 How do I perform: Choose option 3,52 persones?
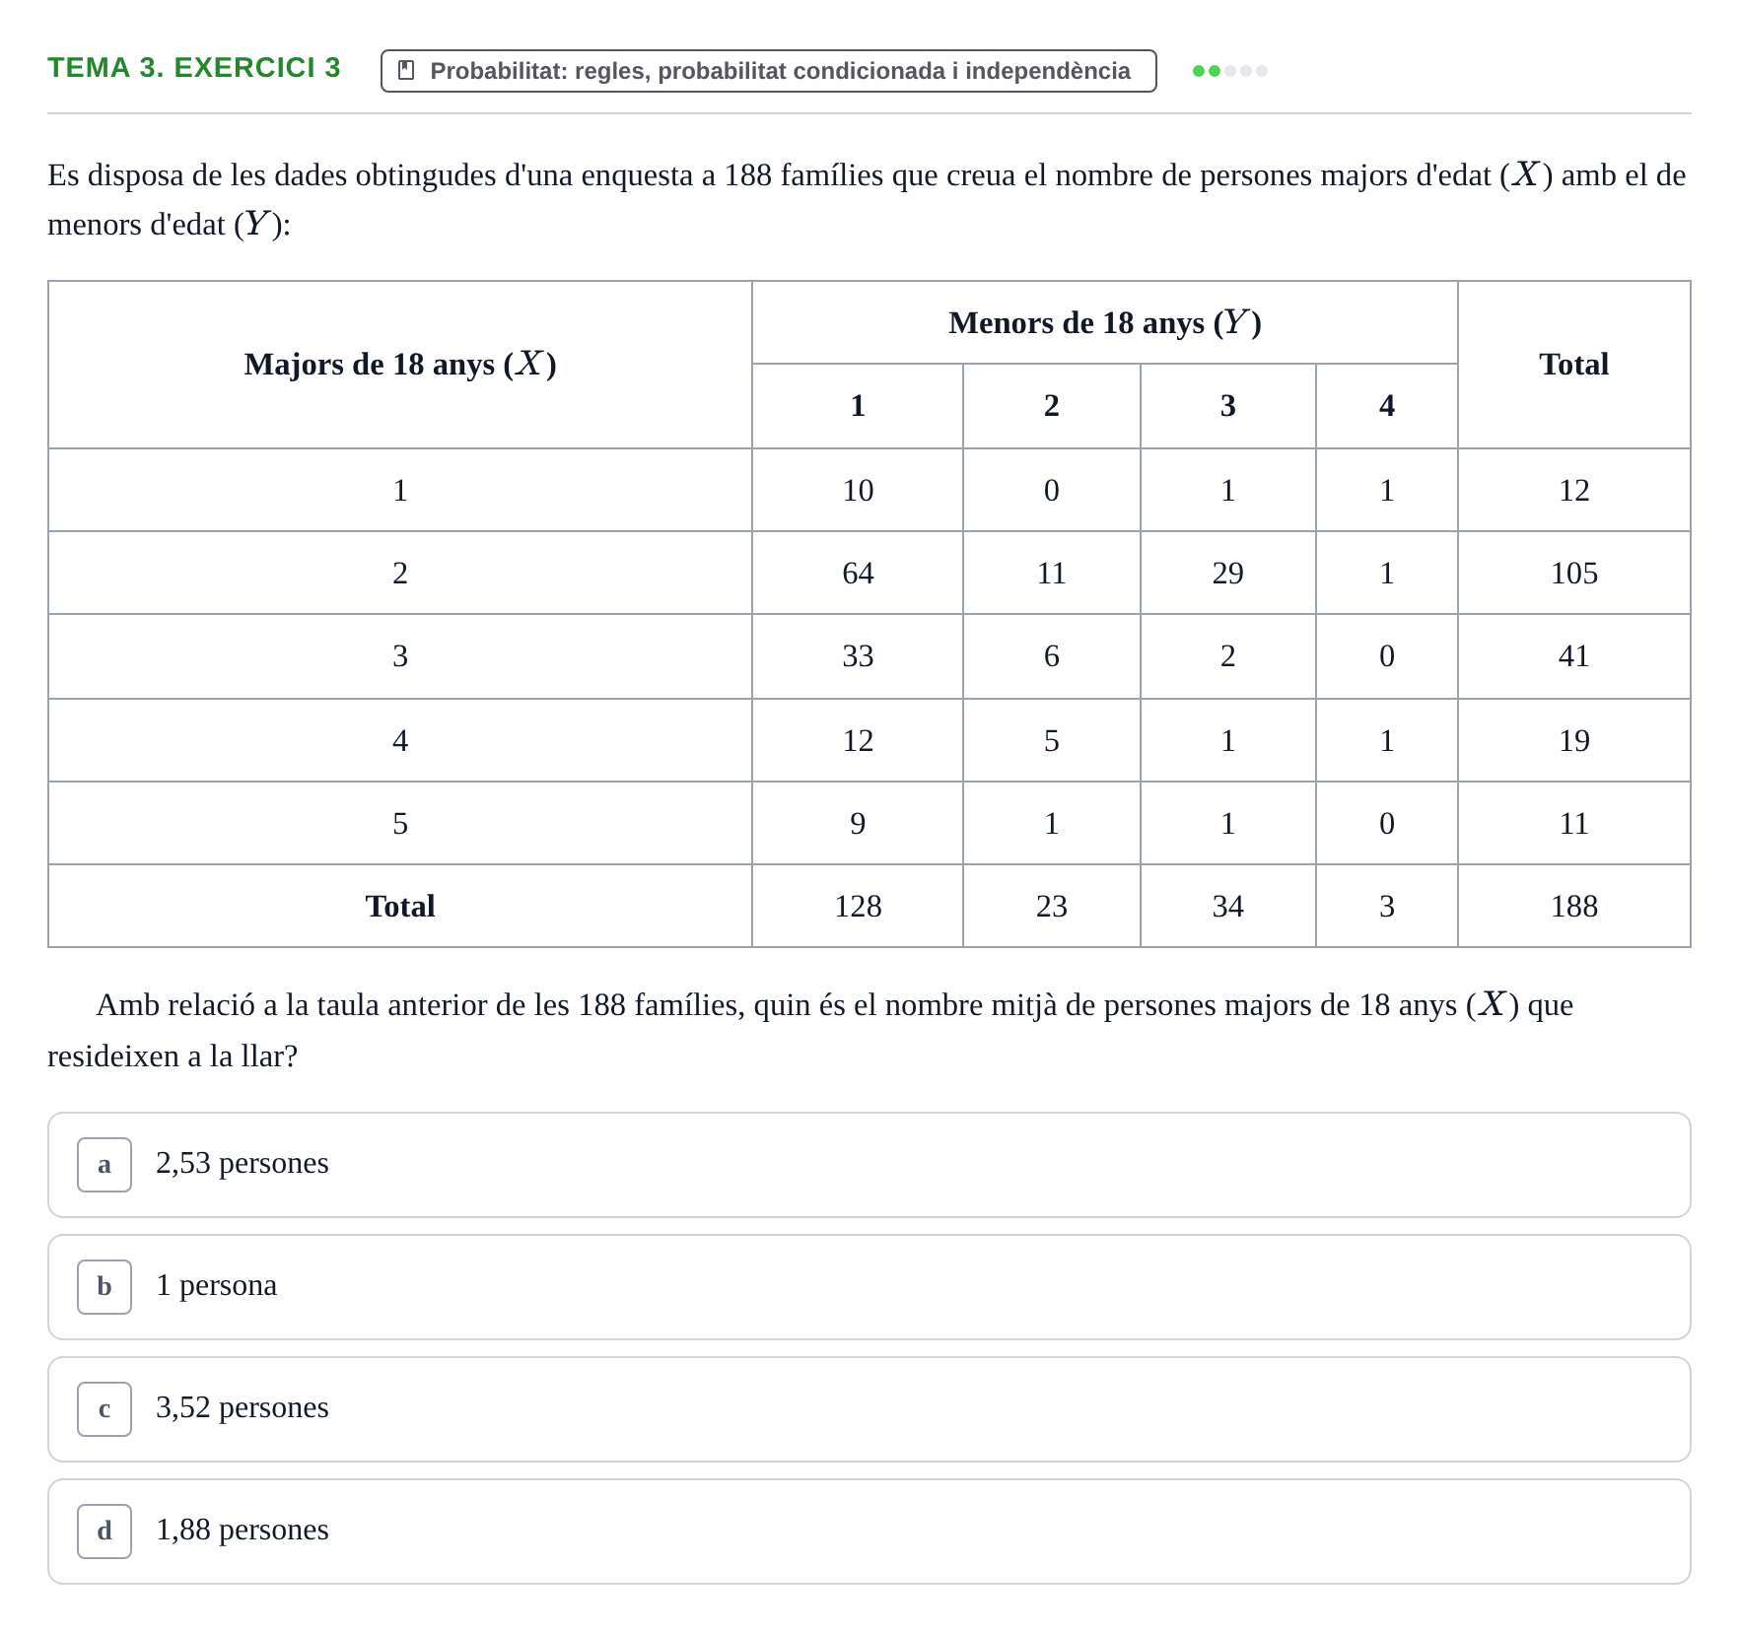coord(869,1409)
